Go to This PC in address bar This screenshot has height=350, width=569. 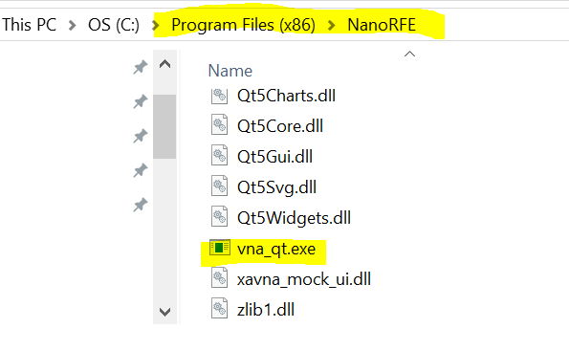click(x=29, y=25)
